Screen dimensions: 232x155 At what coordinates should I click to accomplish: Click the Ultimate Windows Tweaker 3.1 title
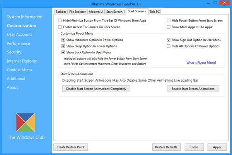coord(116,4)
